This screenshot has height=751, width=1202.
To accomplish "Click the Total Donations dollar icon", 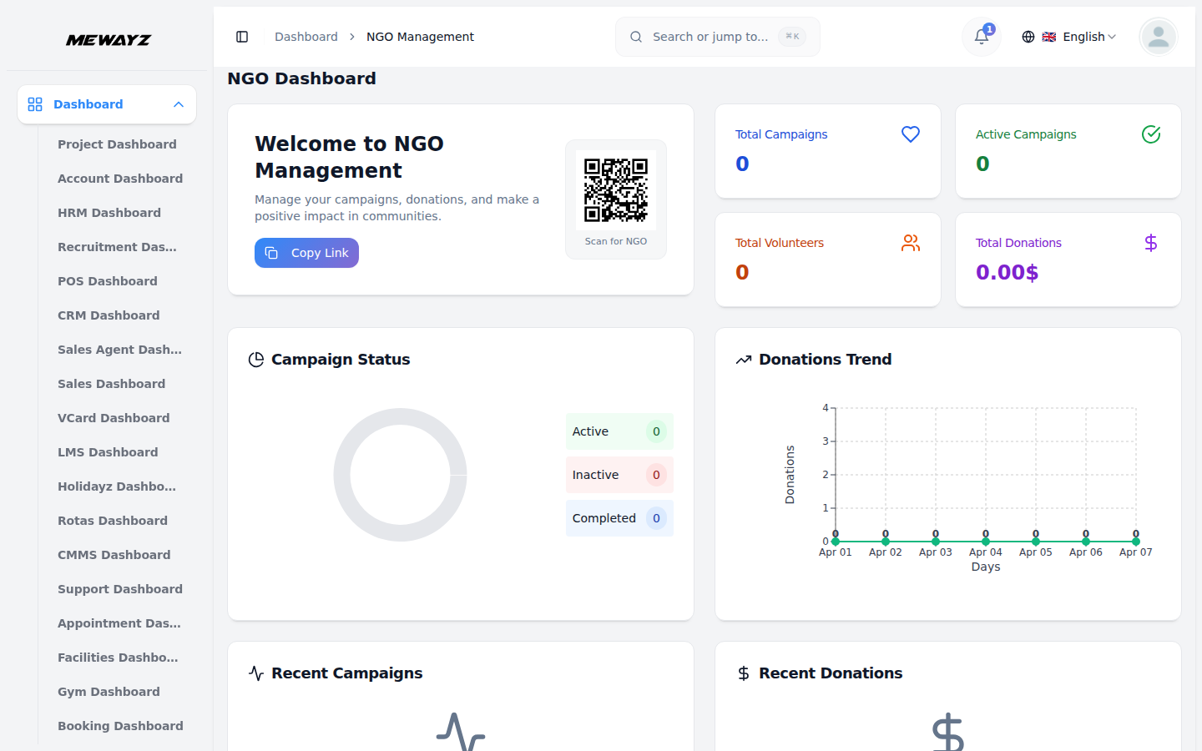I will 1150,243.
